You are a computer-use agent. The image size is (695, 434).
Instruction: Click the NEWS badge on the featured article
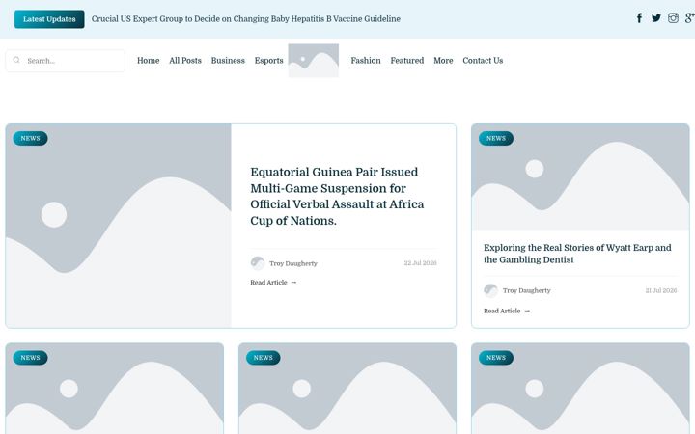[30, 138]
